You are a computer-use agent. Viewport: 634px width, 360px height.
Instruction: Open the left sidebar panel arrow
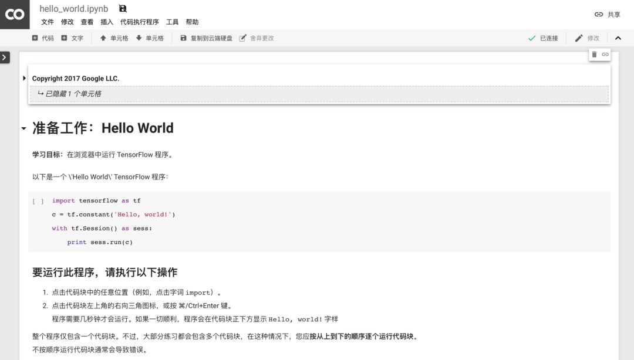(x=5, y=57)
